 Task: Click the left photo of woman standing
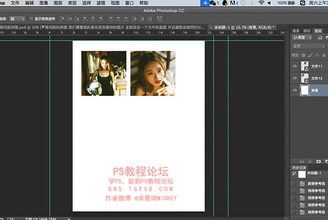coord(104,73)
